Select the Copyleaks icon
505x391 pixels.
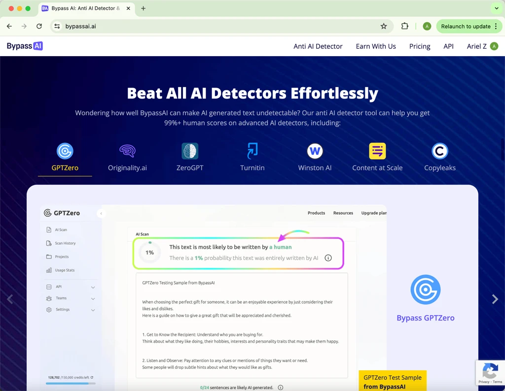(x=440, y=151)
